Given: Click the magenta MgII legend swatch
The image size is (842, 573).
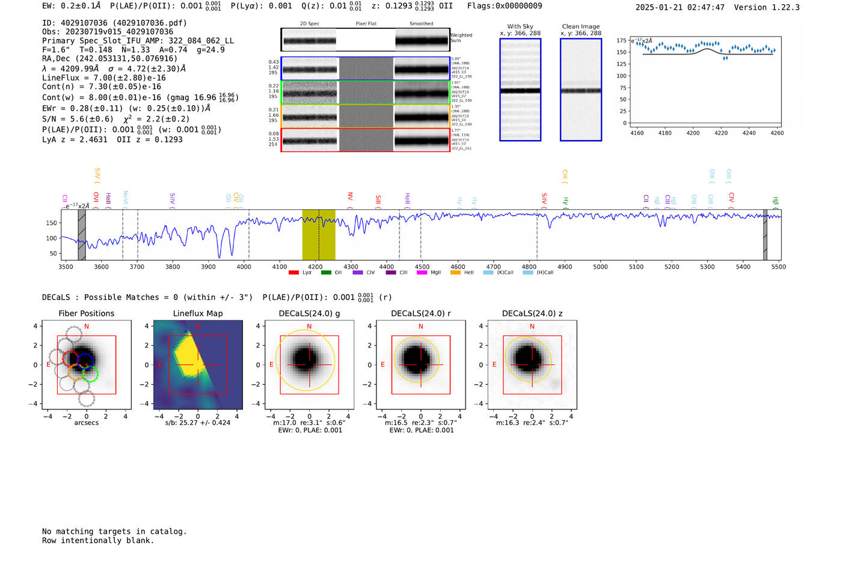Looking at the screenshot, I should tap(422, 273).
